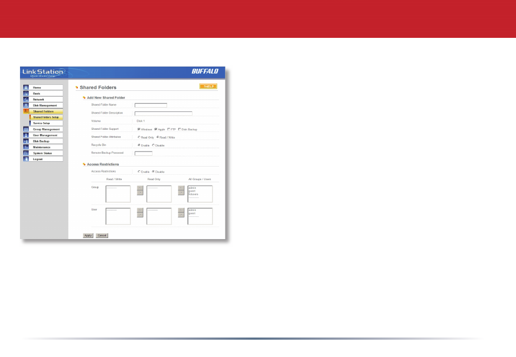The image size is (516, 357).
Task: Click the Group Read Only list box
Action: [x=159, y=194]
